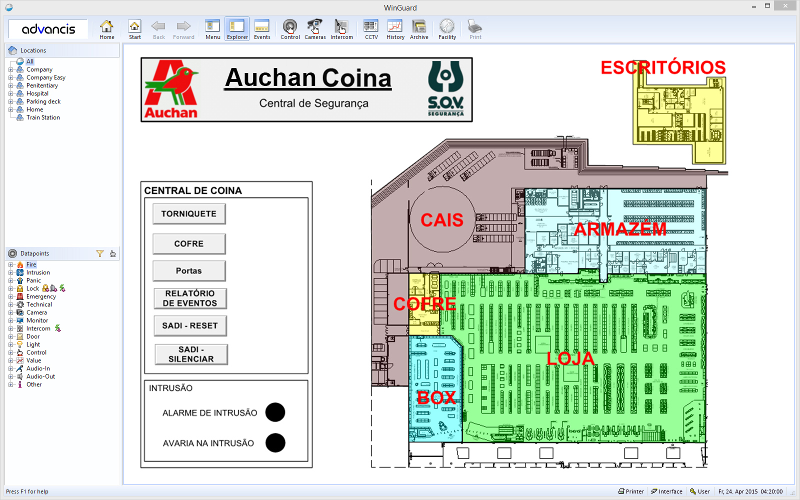The height and width of the screenshot is (500, 800).
Task: Expand the Audio-Out datapoint node
Action: [11, 376]
